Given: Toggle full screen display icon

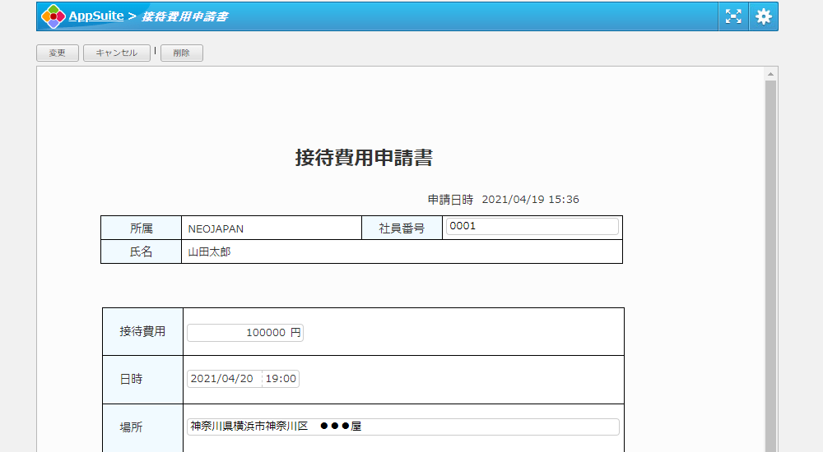Looking at the screenshot, I should coord(732,16).
